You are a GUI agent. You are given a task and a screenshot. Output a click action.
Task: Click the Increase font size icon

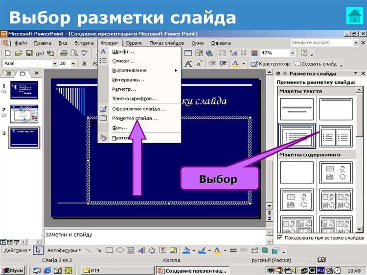point(188,64)
